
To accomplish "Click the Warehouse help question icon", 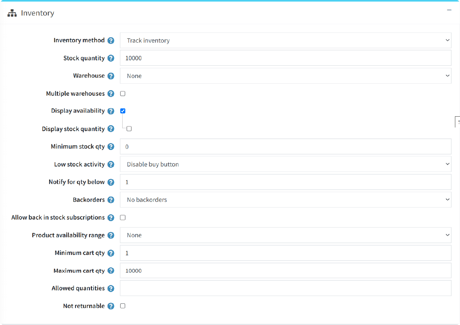I will [x=111, y=76].
